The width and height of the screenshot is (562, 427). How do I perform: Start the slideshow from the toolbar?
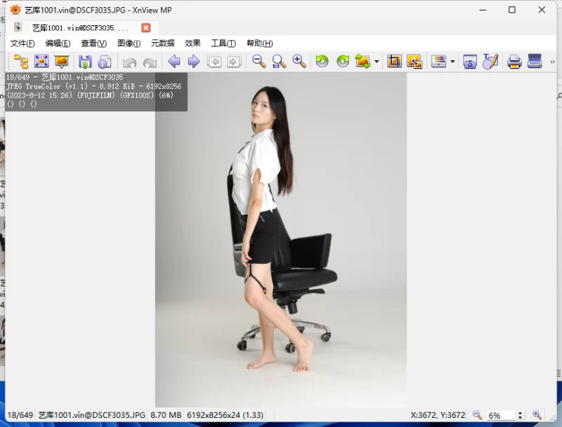[62, 62]
